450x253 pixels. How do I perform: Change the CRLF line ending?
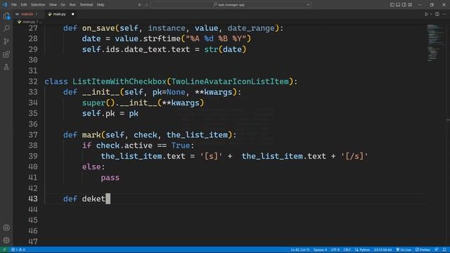click(347, 249)
